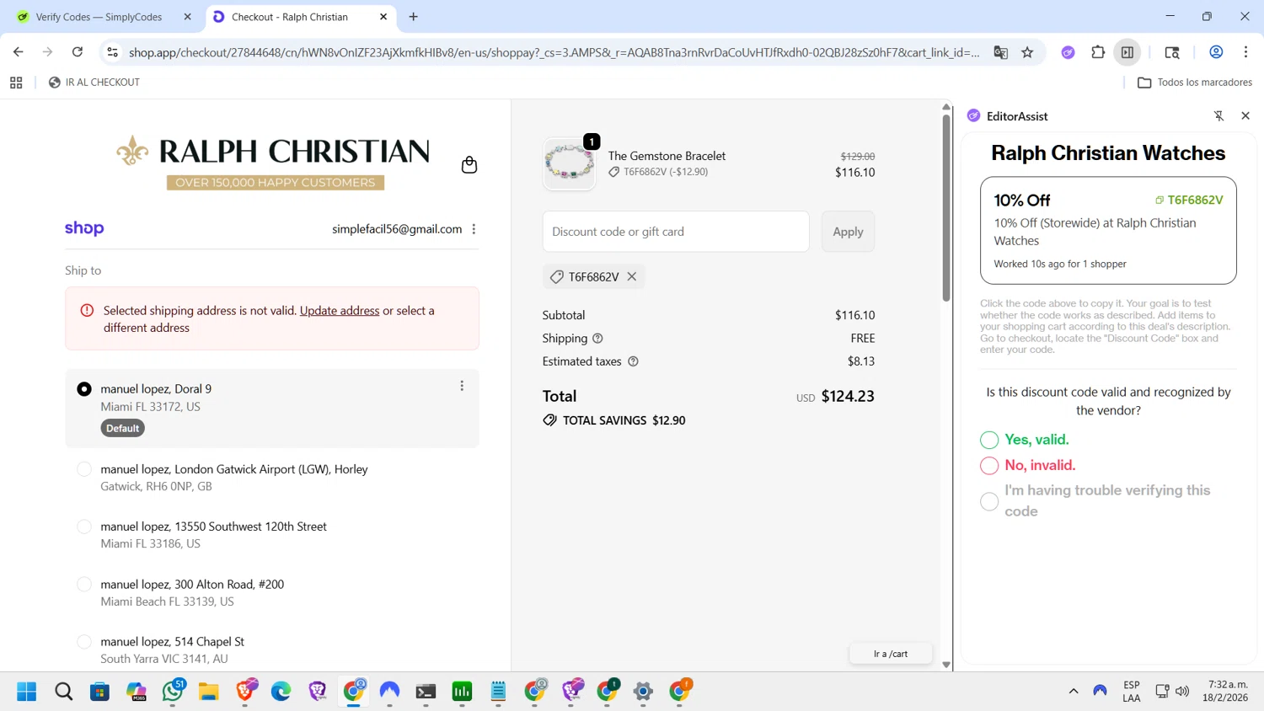Select the London Gatwick Airport address
The width and height of the screenshot is (1264, 711).
pos(84,469)
